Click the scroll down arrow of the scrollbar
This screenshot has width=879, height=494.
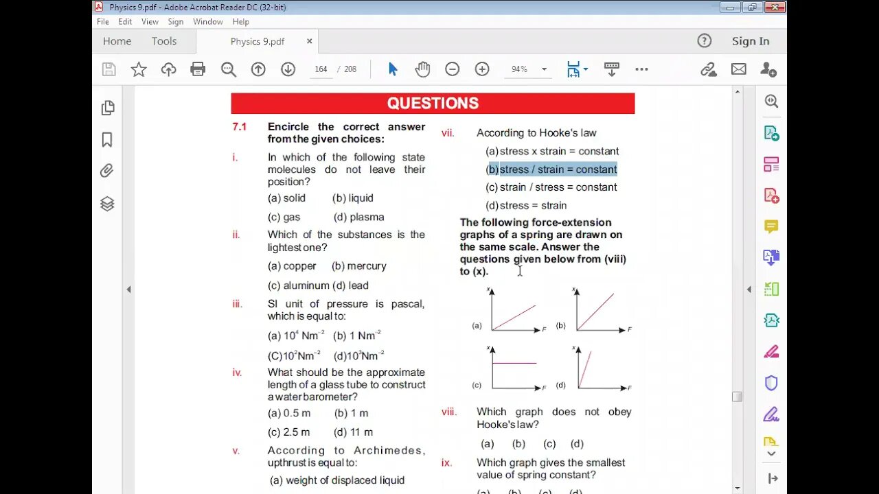click(737, 489)
